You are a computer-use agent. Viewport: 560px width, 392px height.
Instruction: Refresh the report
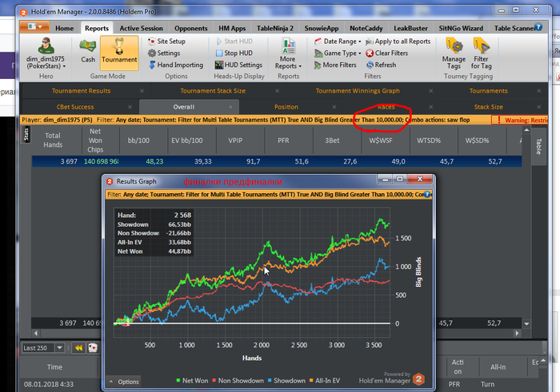(381, 65)
